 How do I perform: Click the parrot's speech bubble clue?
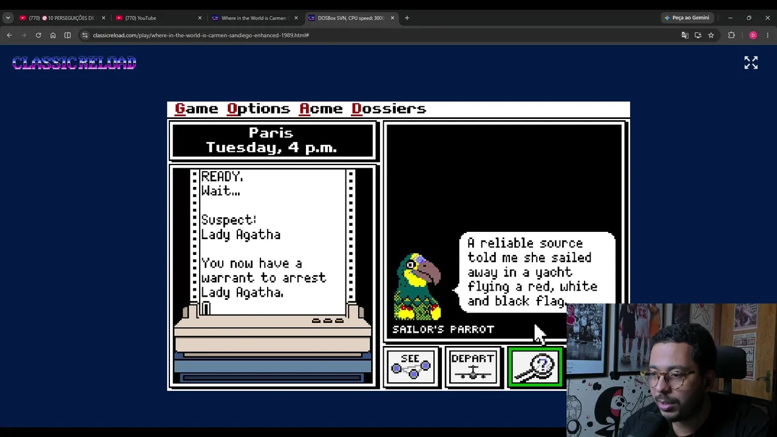[536, 272]
